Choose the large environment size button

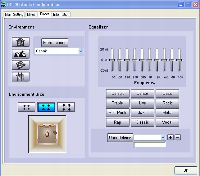(66, 107)
